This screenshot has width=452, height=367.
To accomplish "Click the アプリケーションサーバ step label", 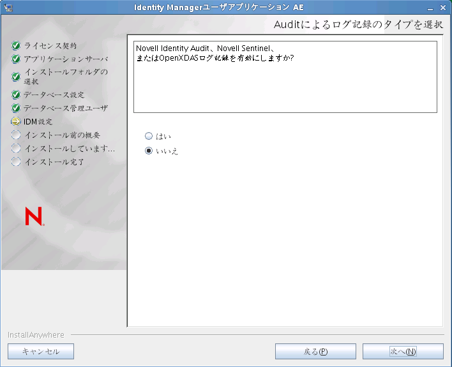I will point(66,59).
